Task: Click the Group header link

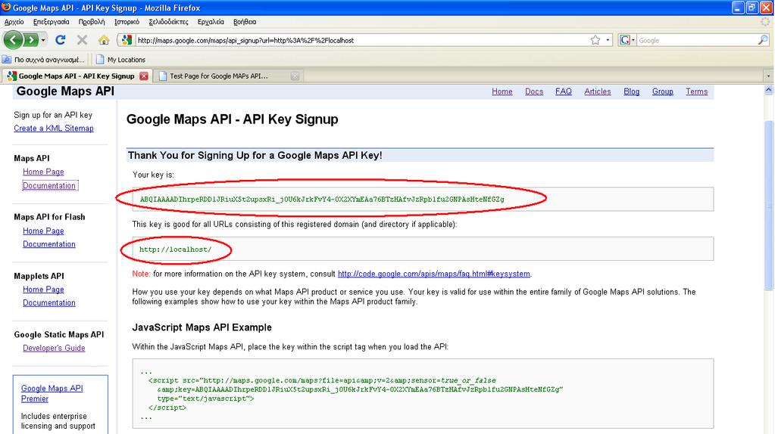Action: (662, 91)
